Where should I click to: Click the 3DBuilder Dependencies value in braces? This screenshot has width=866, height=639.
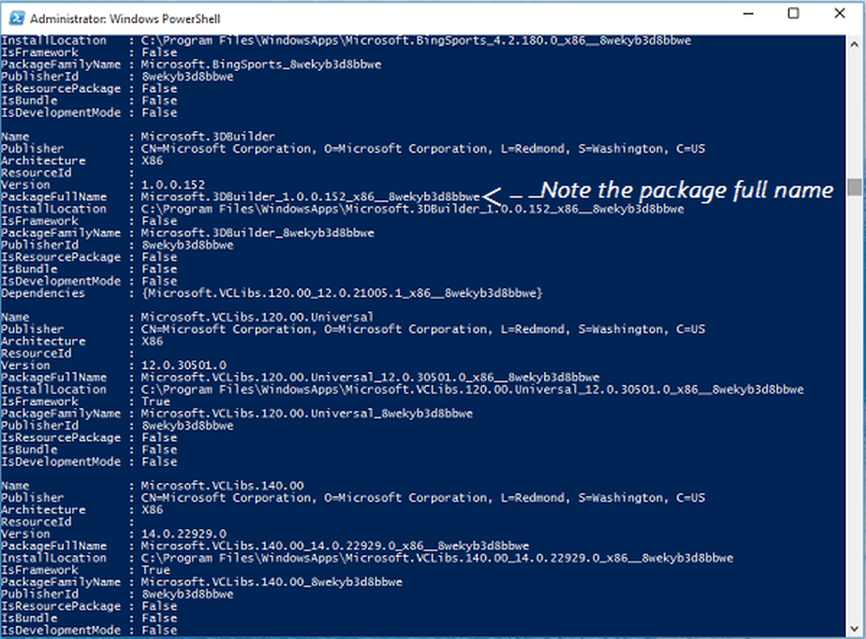[x=341, y=293]
